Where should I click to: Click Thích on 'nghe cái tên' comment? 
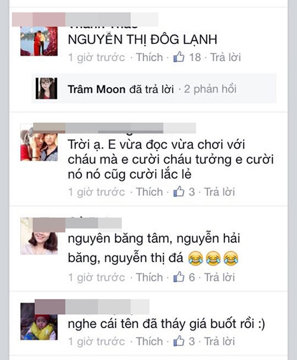(x=149, y=341)
